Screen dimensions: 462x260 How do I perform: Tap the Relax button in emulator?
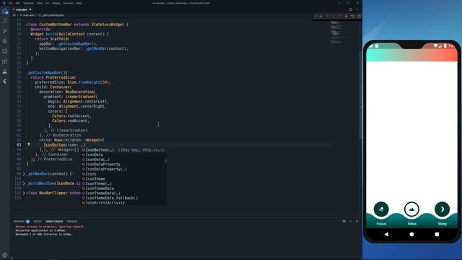coord(411,209)
